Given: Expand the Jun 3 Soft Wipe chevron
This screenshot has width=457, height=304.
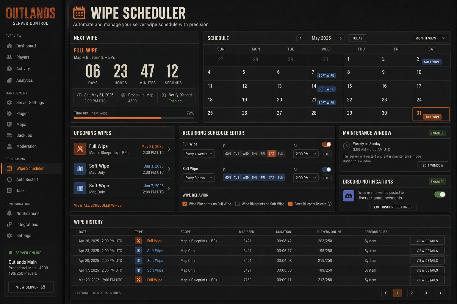Looking at the screenshot, I should tap(169, 169).
